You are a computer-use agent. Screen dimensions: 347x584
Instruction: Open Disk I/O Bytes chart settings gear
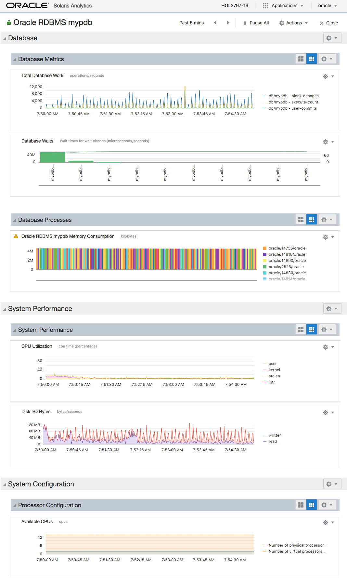point(326,413)
